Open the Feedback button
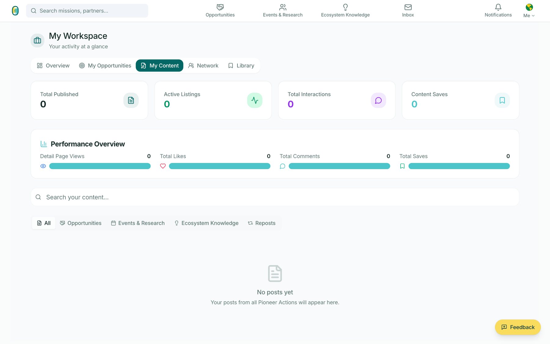Viewport: 550px width, 344px height. tap(518, 327)
